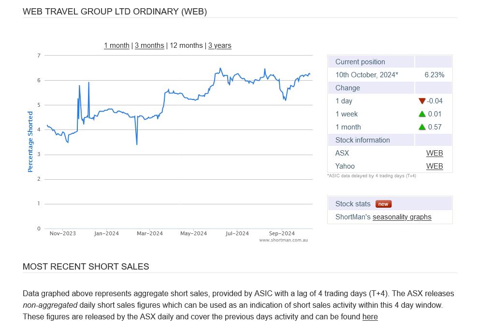This screenshot has height=329, width=478.
Task: Switch chart to 3 months range
Action: [149, 45]
